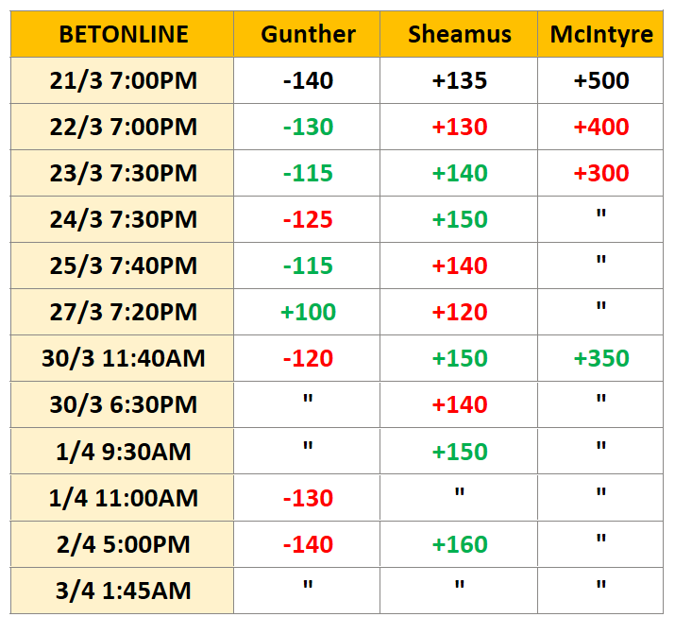Image resolution: width=675 pixels, height=617 pixels.
Task: Select the Sheamus column header
Action: coord(459,34)
